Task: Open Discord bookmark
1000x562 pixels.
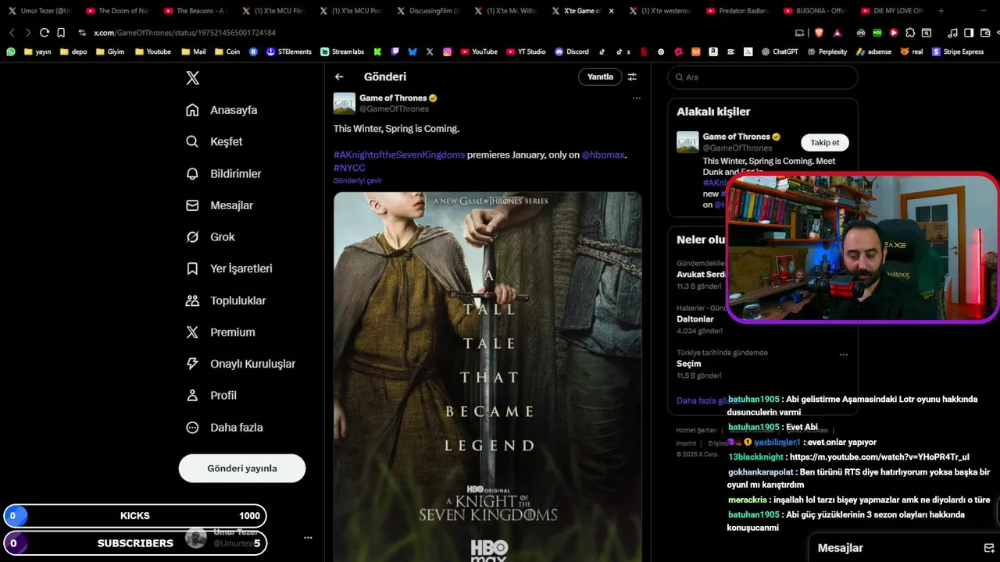Action: (572, 52)
